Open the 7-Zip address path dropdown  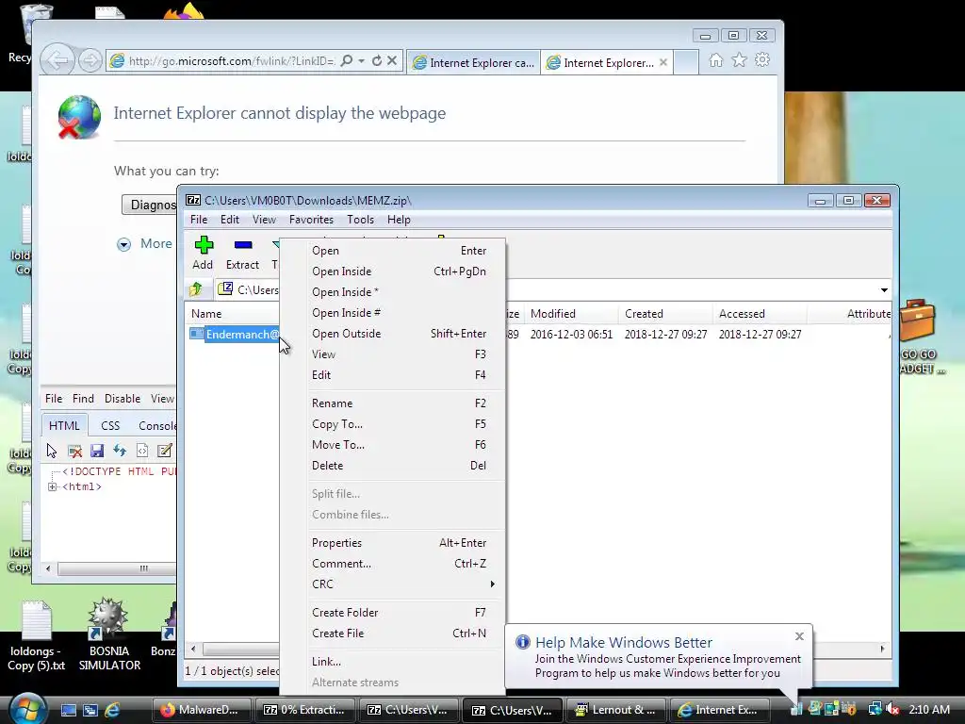pos(884,290)
